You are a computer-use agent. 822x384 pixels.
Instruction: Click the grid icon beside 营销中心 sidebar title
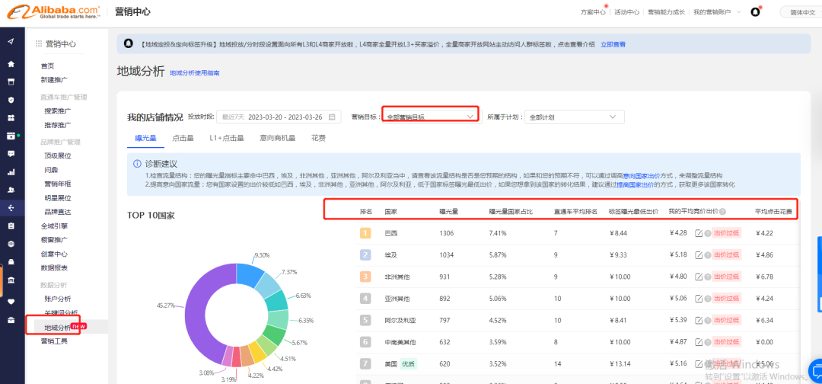[38, 44]
